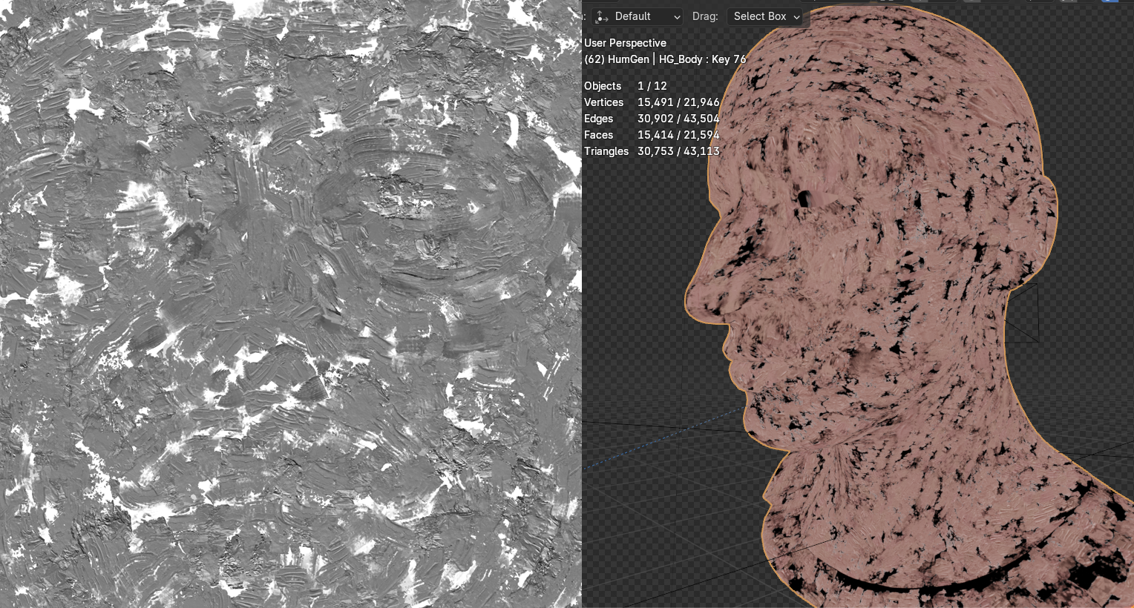The image size is (1134, 608).
Task: Open the Default transform orientation dropdown
Action: click(638, 16)
